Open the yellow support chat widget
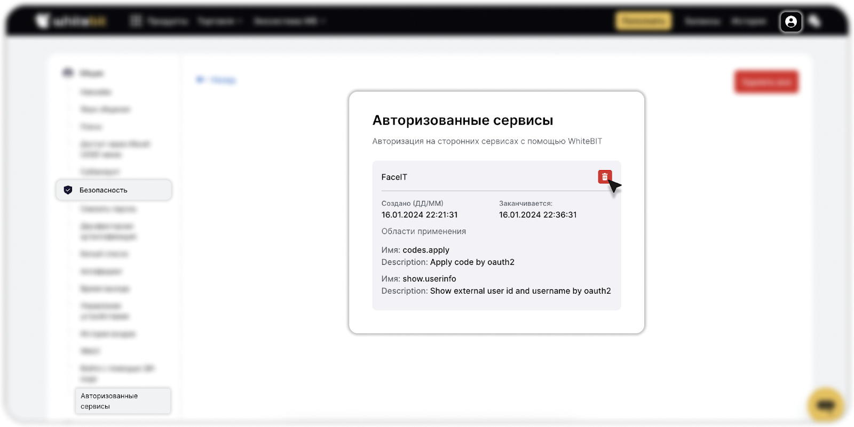The image size is (854, 427). pyautogui.click(x=825, y=406)
